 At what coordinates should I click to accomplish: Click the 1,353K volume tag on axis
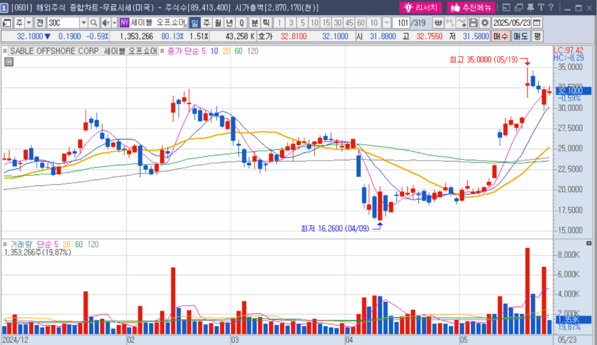[574, 319]
